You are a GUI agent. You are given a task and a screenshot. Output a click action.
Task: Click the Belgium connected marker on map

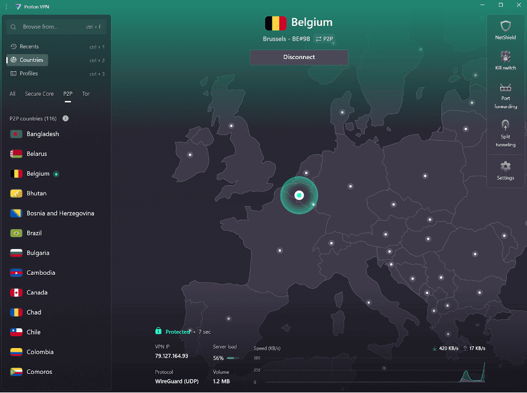click(x=299, y=195)
